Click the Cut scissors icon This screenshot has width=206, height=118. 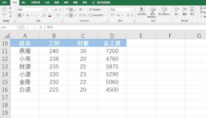[10, 8]
